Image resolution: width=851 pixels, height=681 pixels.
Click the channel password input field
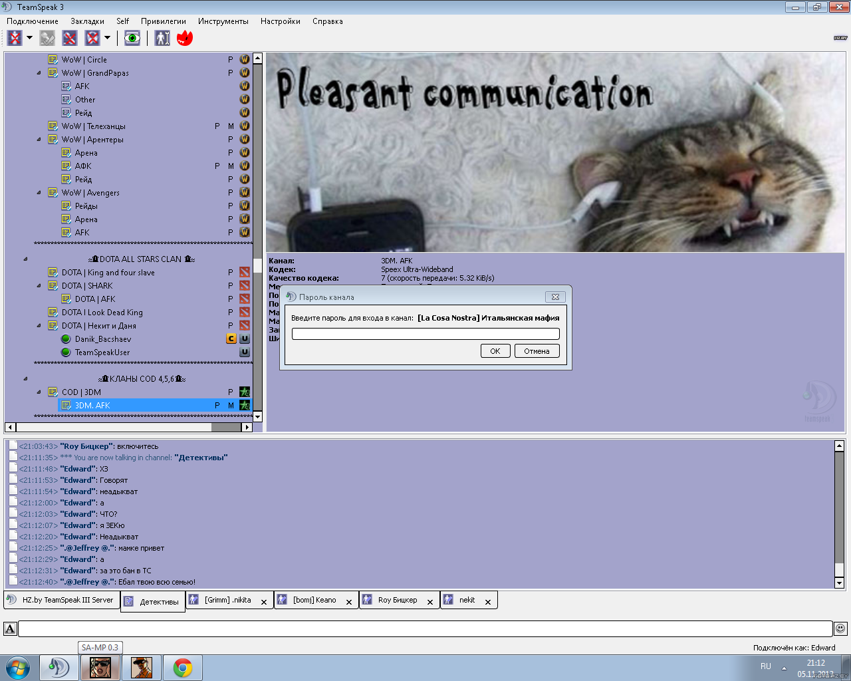425,334
